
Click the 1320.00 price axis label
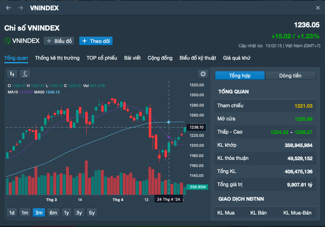pyautogui.click(x=197, y=85)
